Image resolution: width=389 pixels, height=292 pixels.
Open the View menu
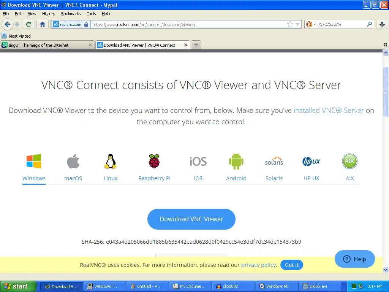[x=32, y=14]
